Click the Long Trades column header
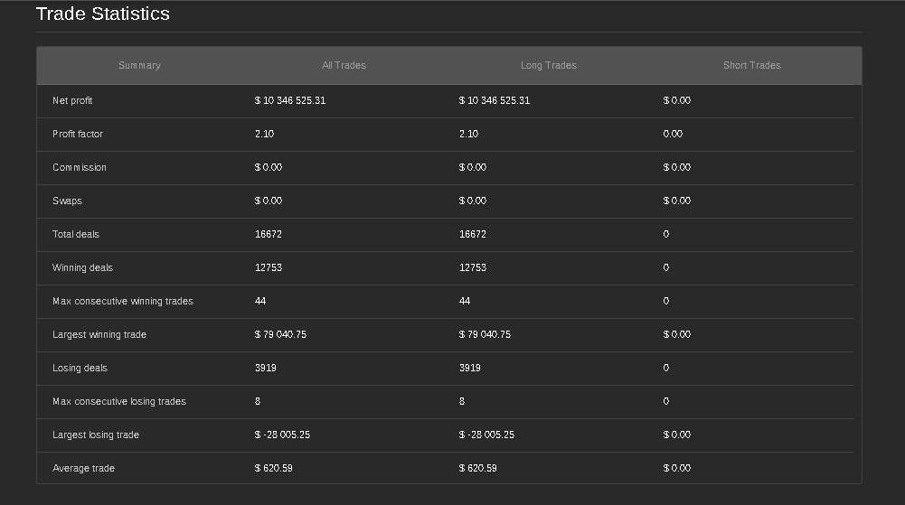This screenshot has height=505, width=905. [548, 65]
